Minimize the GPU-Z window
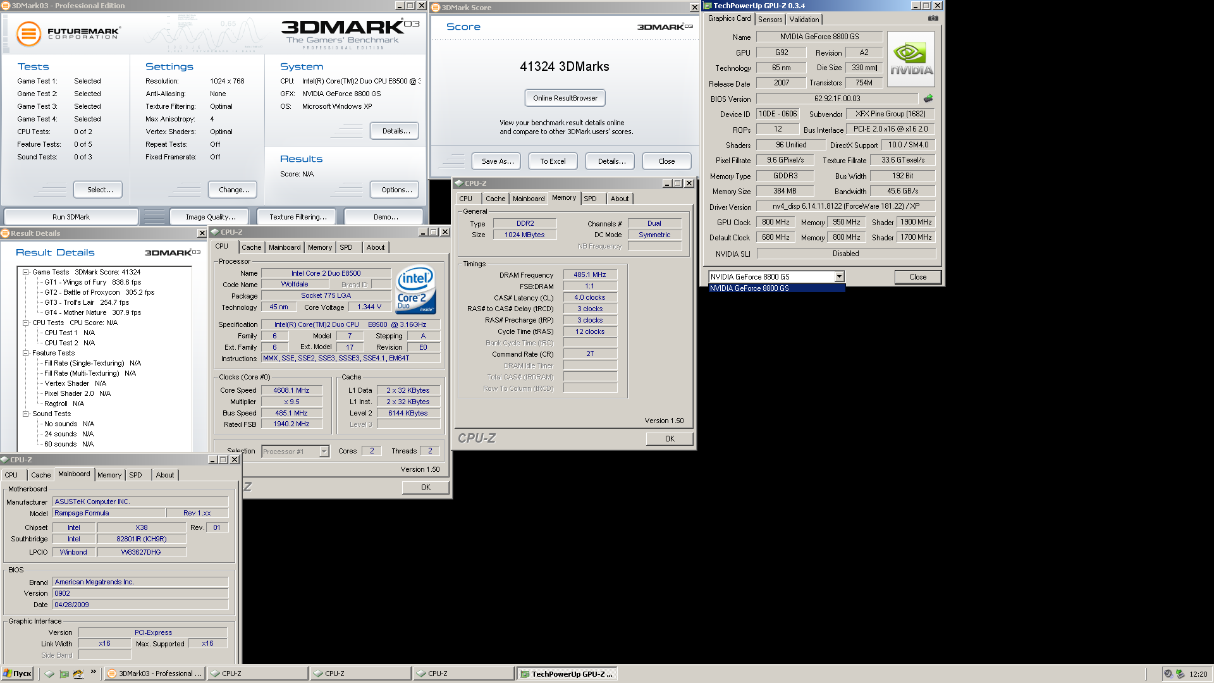1214x683 pixels. point(916,6)
